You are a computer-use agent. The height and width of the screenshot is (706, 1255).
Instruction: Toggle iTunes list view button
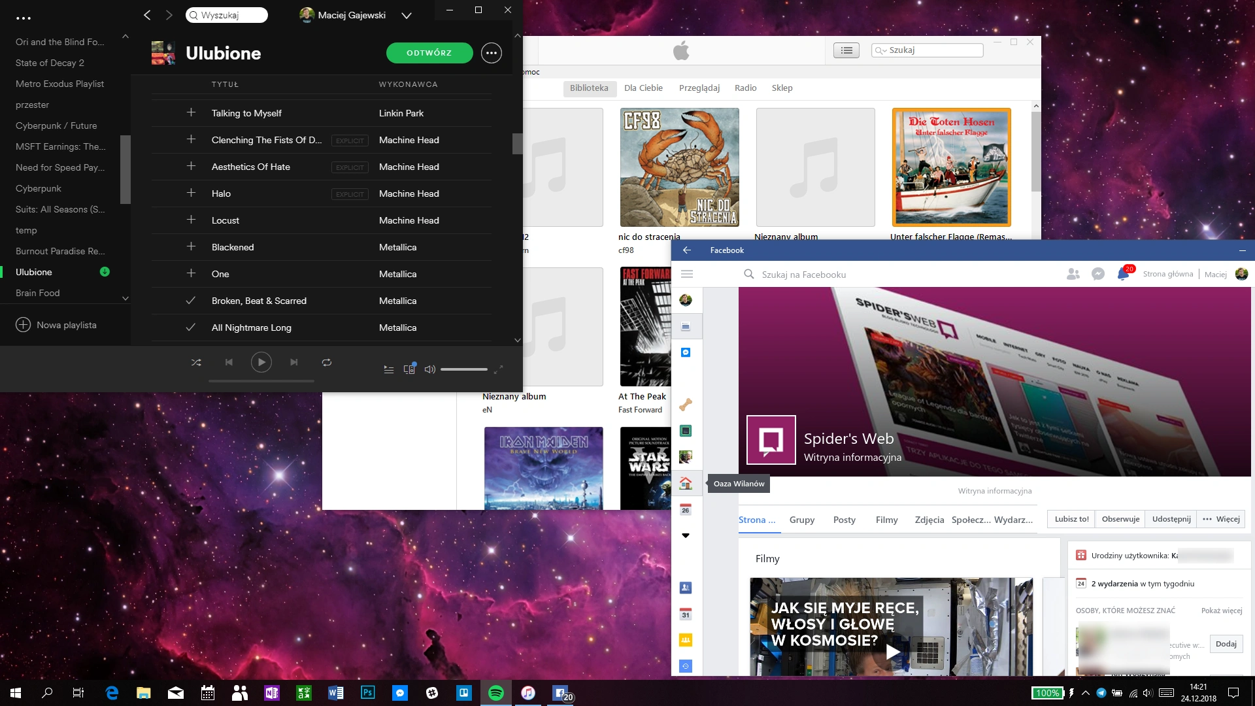[846, 50]
